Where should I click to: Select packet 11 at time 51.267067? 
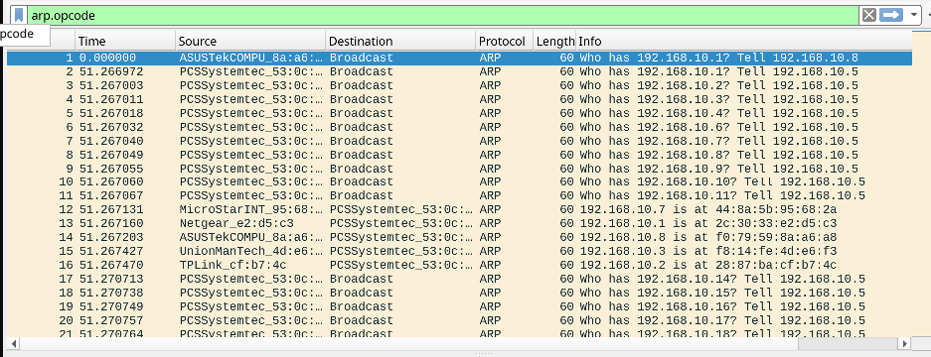point(459,195)
